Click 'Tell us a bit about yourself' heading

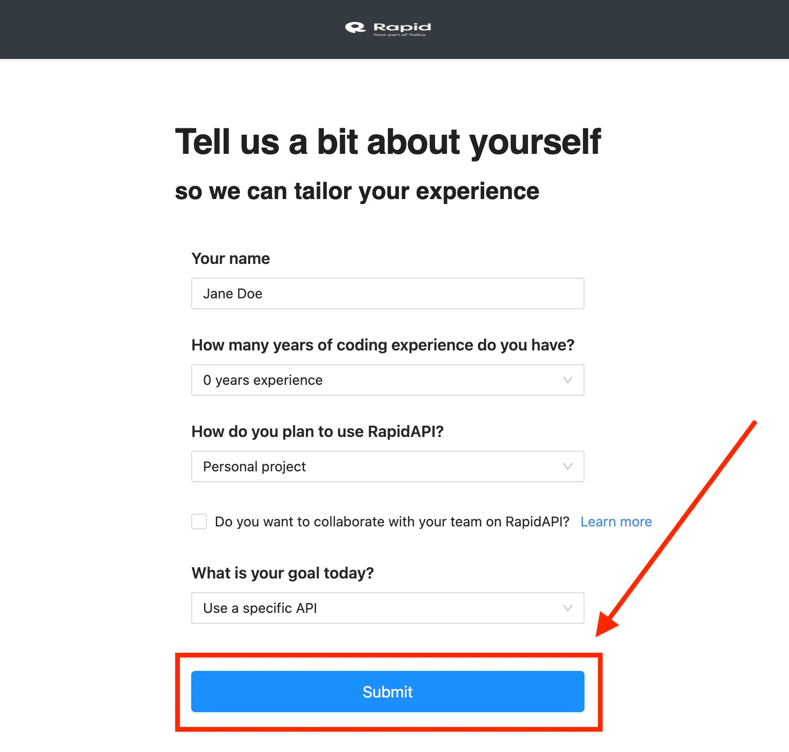coord(388,143)
